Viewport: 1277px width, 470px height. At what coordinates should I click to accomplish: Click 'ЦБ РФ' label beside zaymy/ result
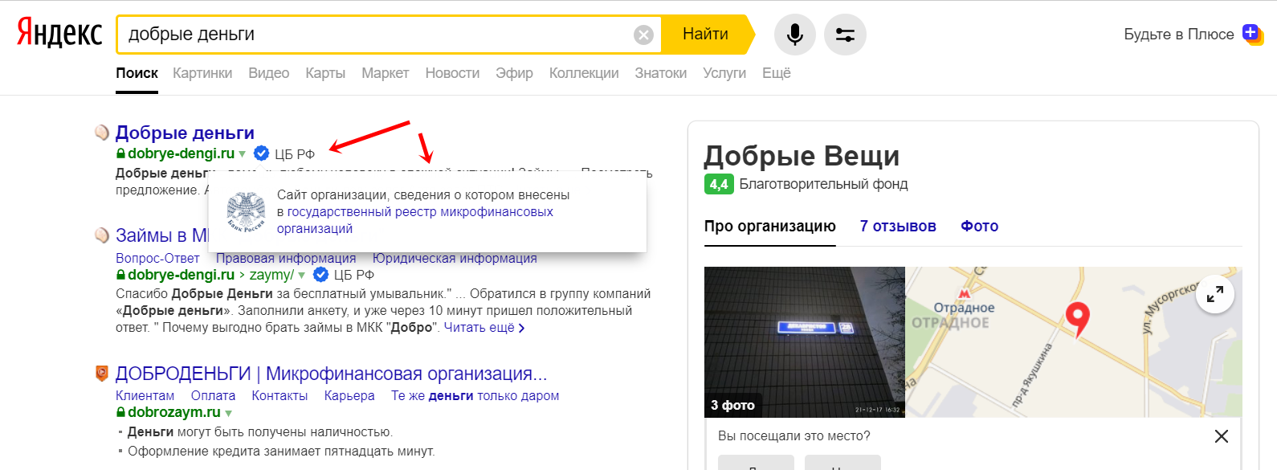[x=353, y=275]
